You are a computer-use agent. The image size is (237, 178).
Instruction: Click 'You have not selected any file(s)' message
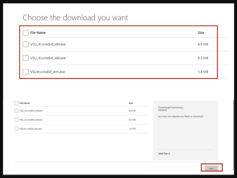point(181,116)
